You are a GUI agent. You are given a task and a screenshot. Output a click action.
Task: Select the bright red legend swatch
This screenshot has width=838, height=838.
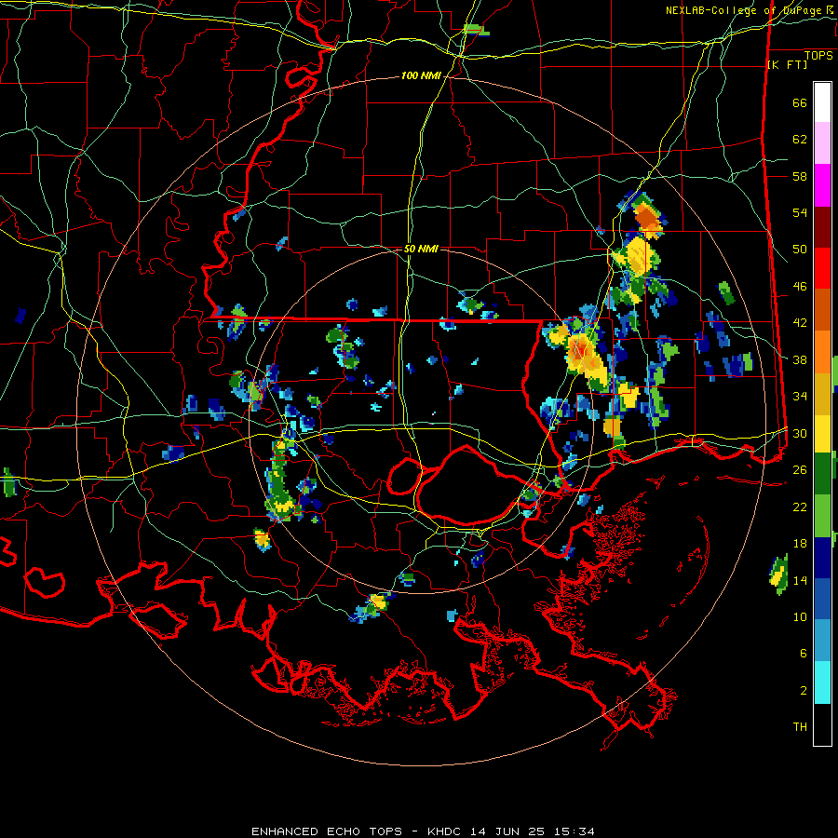point(822,268)
